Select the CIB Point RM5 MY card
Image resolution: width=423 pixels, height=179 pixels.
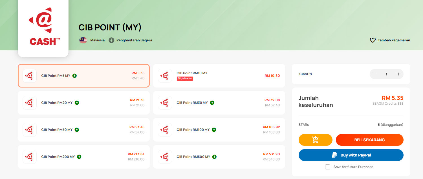point(84,76)
